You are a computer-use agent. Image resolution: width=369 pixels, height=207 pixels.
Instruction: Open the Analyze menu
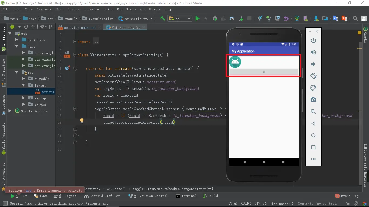click(74, 9)
